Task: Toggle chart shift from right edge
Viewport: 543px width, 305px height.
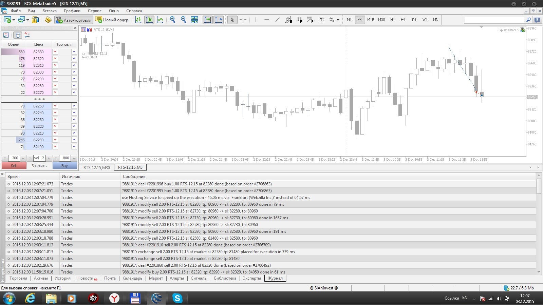Action: pos(219,20)
